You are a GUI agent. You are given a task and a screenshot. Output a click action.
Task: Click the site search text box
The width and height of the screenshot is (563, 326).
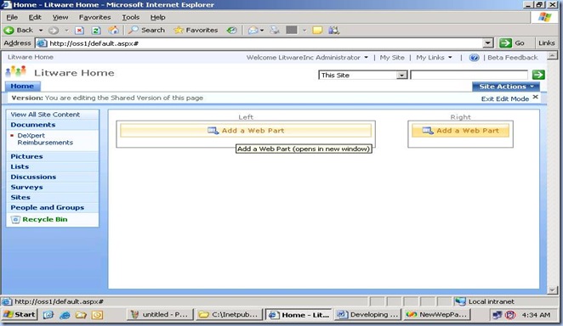tap(469, 75)
